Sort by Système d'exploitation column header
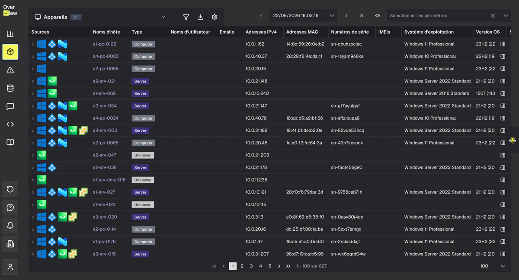The width and height of the screenshot is (519, 280). click(429, 32)
